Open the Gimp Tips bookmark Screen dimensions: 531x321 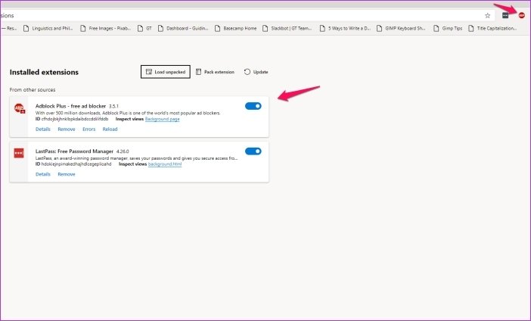(448, 29)
